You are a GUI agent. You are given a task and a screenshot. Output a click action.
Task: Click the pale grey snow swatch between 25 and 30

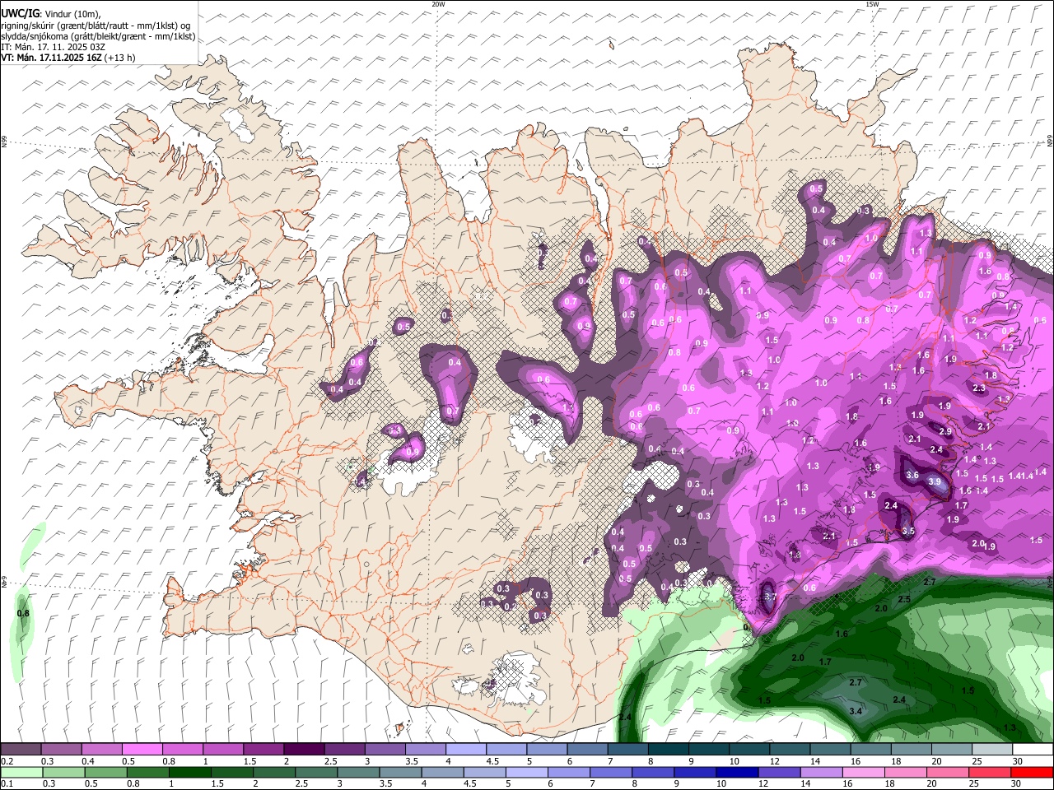[x=992, y=750]
